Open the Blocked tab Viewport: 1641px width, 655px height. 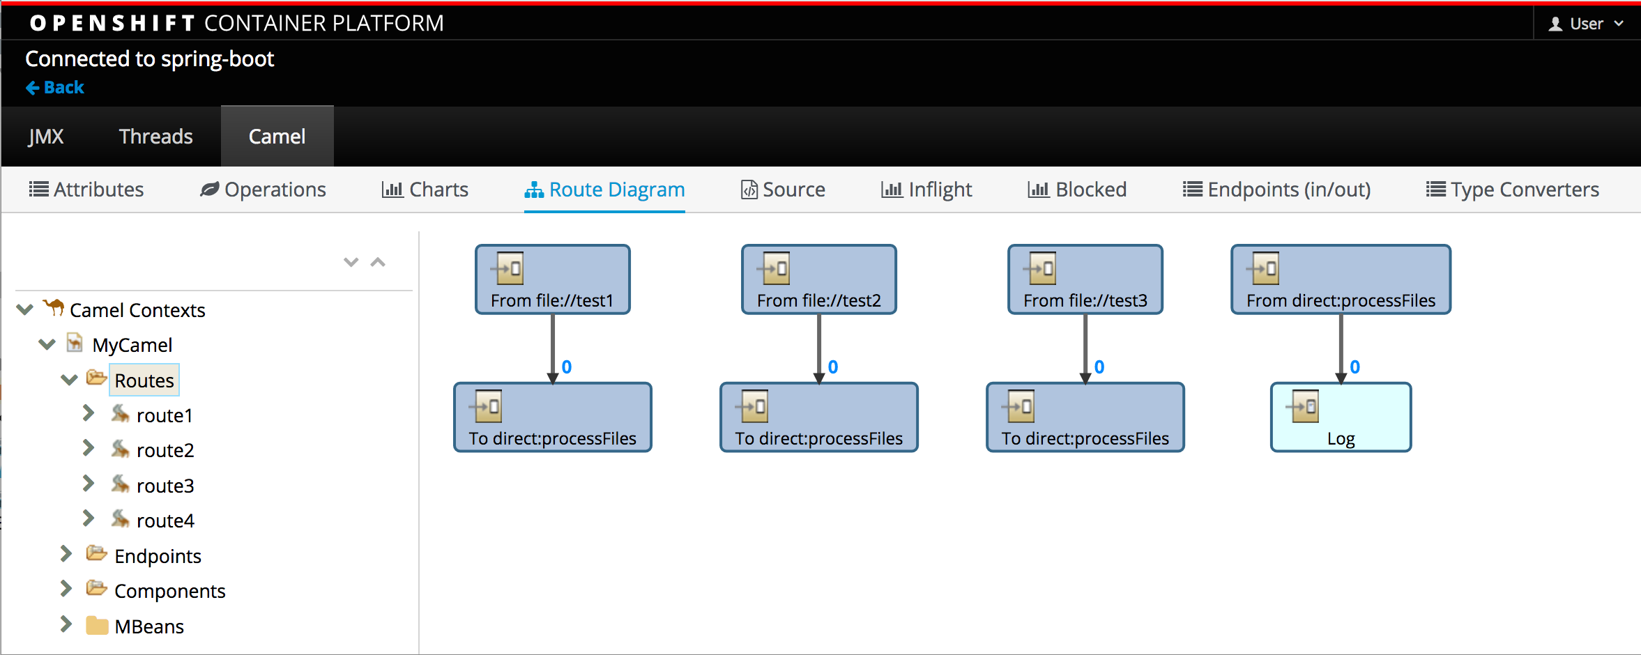[x=1077, y=190]
